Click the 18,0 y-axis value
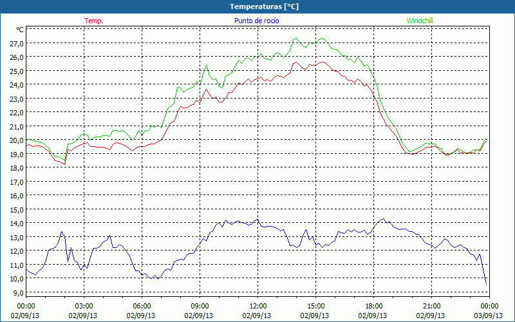This screenshot has height=322, width=515. tap(17, 168)
